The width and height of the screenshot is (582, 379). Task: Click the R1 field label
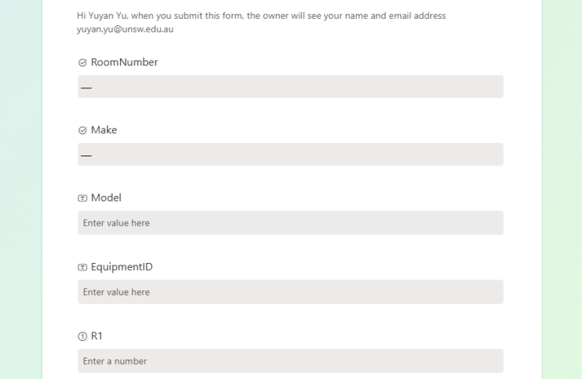96,336
